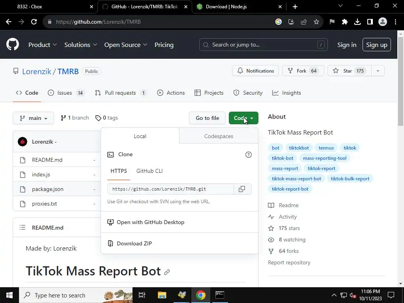404x303 pixels.
Task: Open the Chrome tab search chevron
Action: tap(340, 6)
